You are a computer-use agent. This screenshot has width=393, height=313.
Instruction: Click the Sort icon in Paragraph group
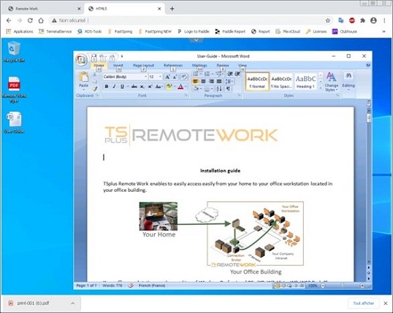coord(219,88)
